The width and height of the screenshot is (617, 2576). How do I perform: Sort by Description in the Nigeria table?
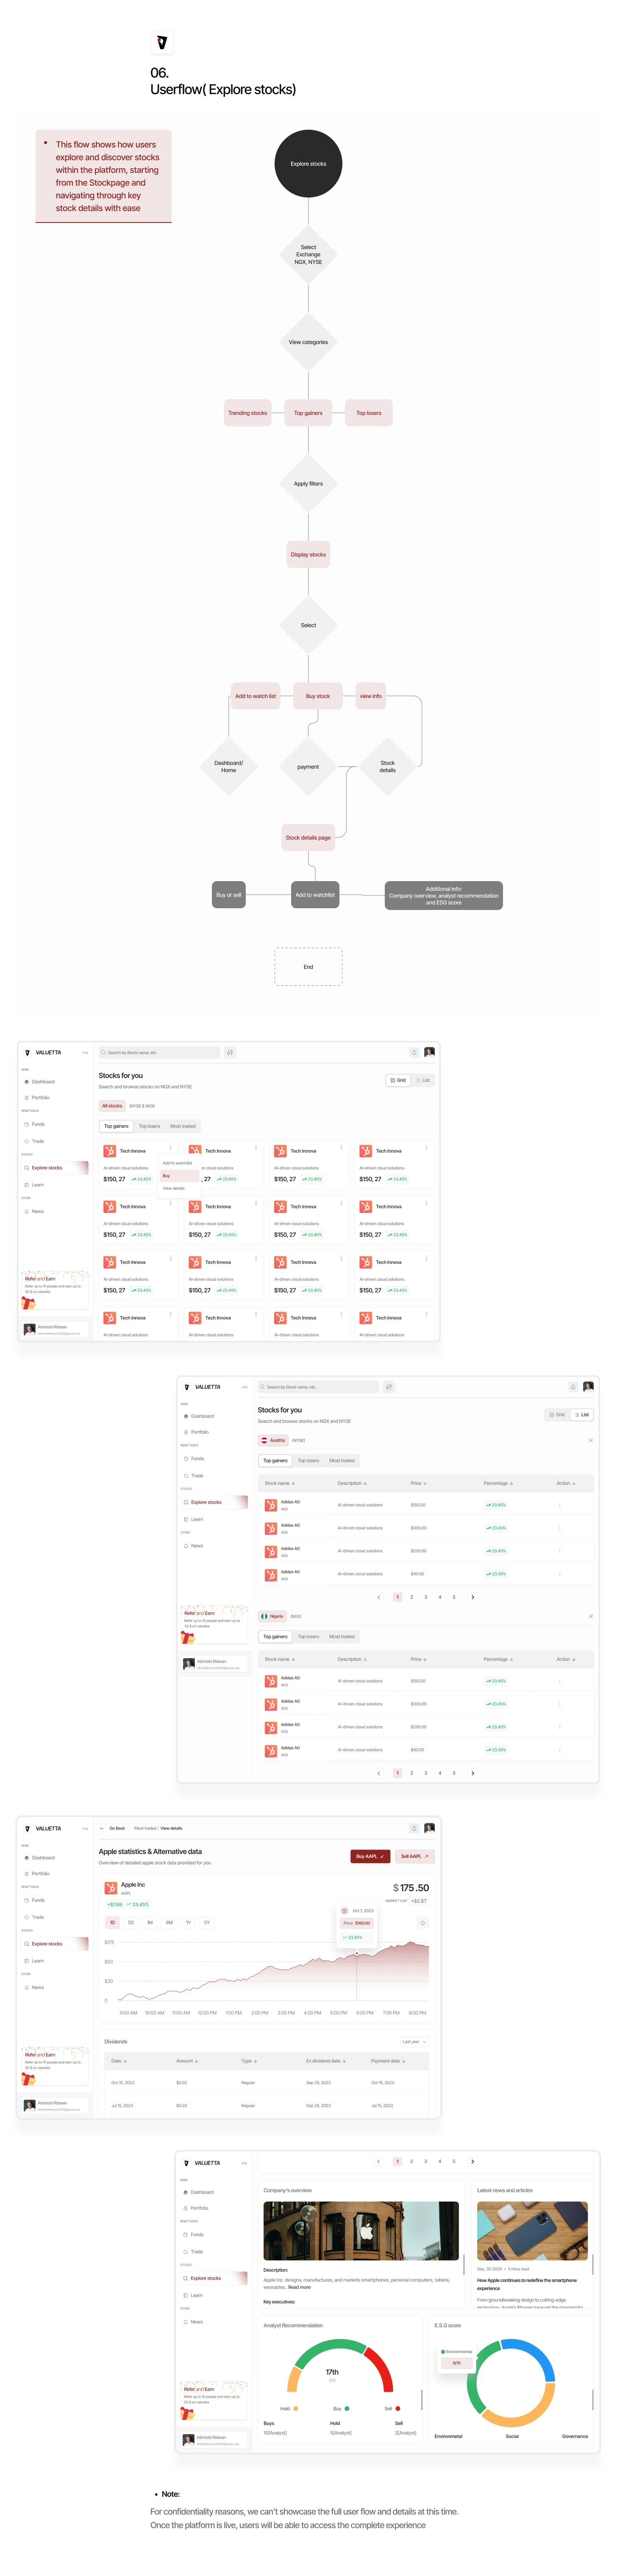352,1660
